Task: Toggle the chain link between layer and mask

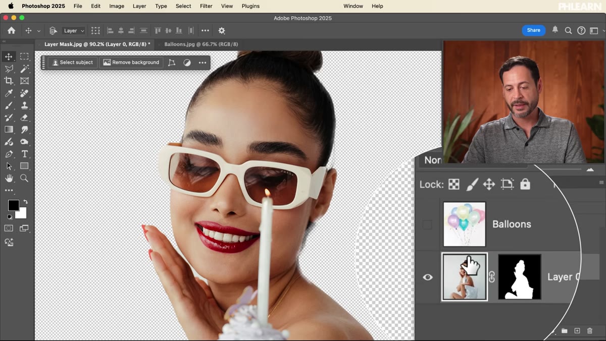Action: coord(492,277)
